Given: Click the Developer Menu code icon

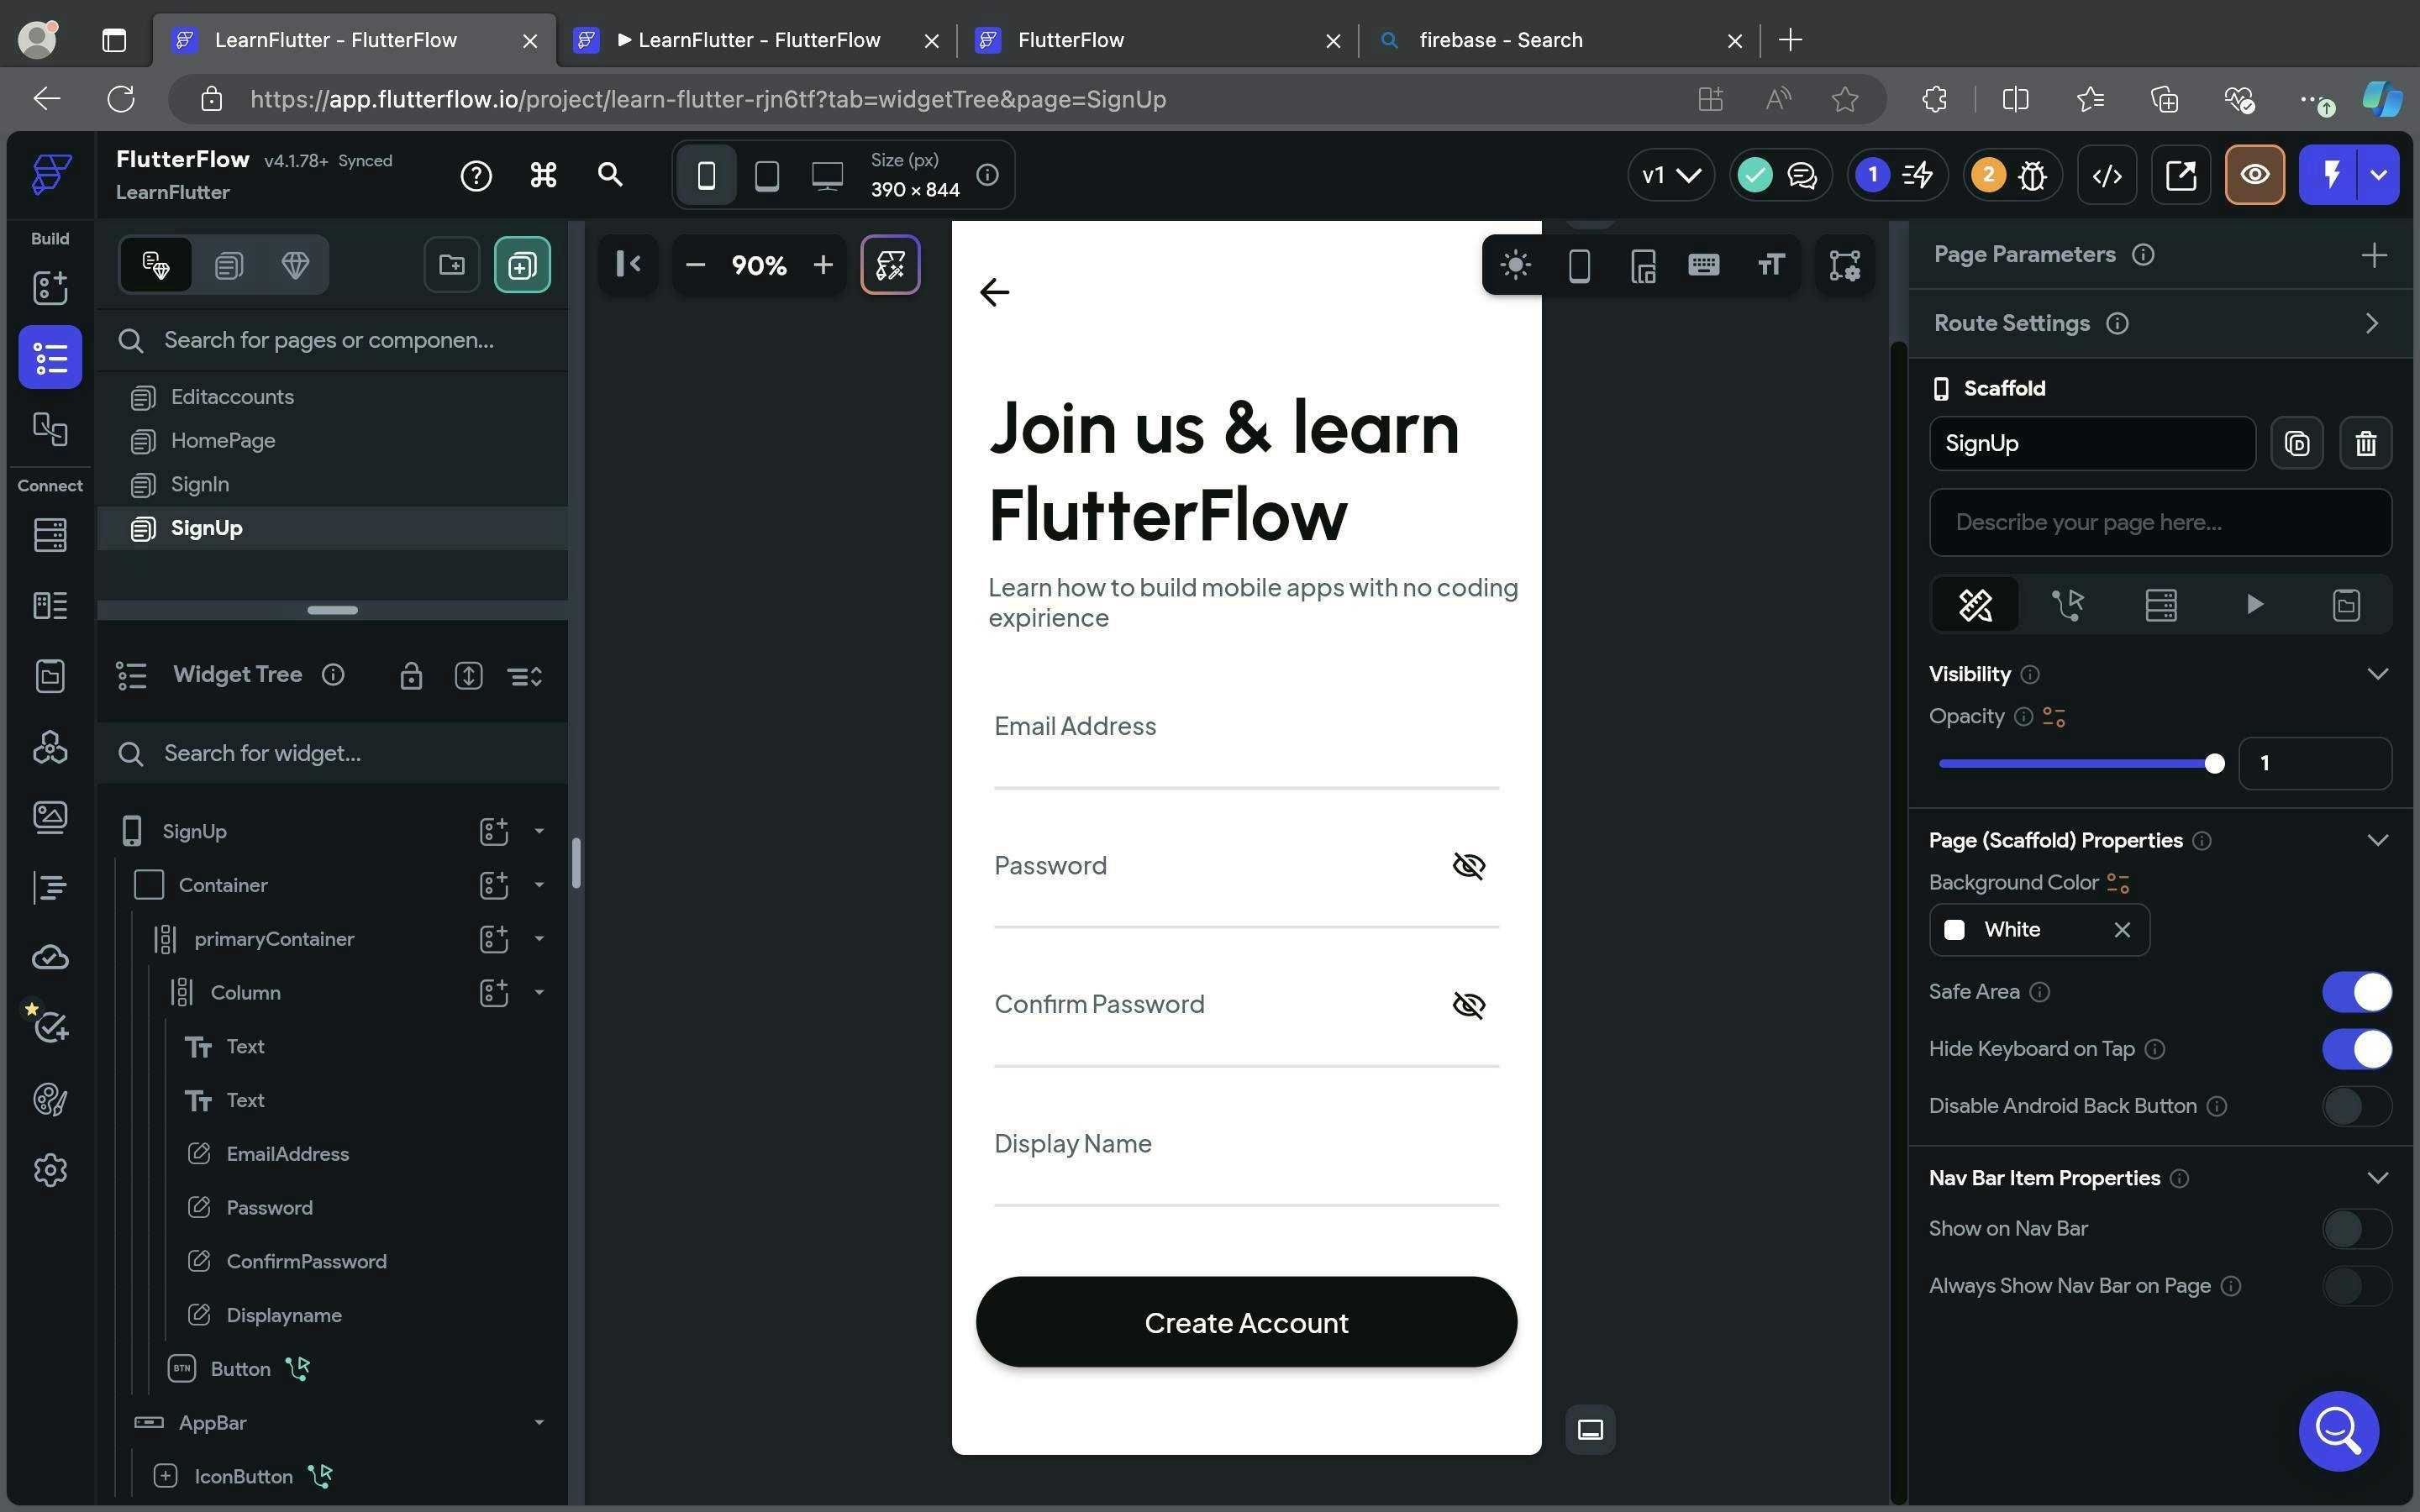Looking at the screenshot, I should point(2107,175).
